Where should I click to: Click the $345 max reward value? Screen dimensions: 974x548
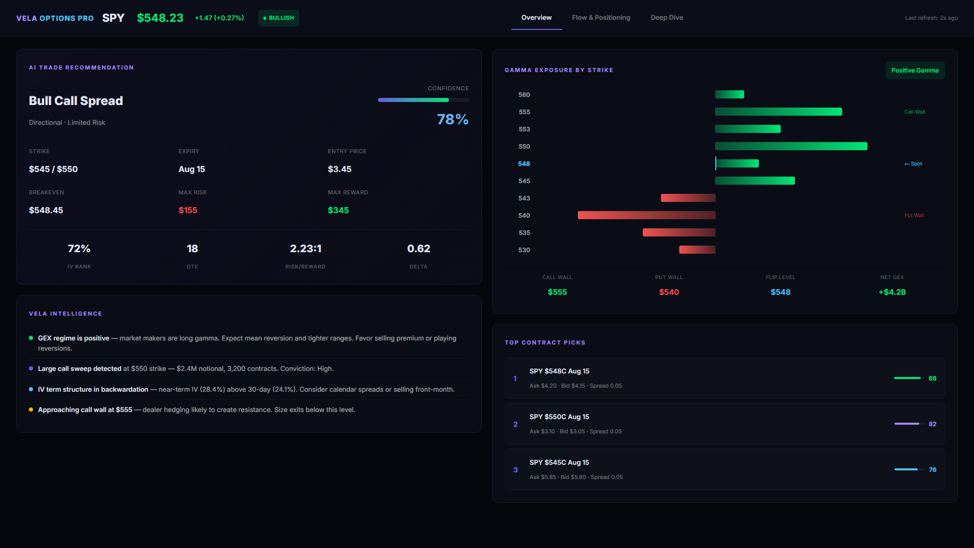(x=338, y=210)
